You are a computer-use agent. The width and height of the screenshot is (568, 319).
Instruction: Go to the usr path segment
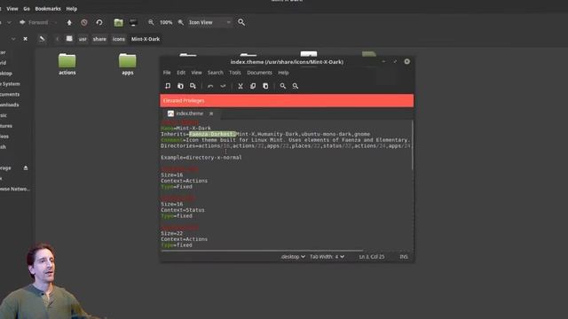83,39
